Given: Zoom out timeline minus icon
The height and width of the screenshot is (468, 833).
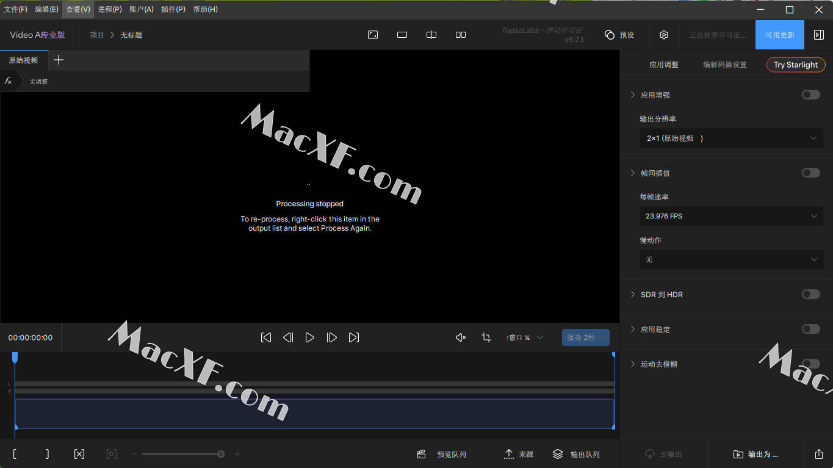Looking at the screenshot, I should point(135,454).
